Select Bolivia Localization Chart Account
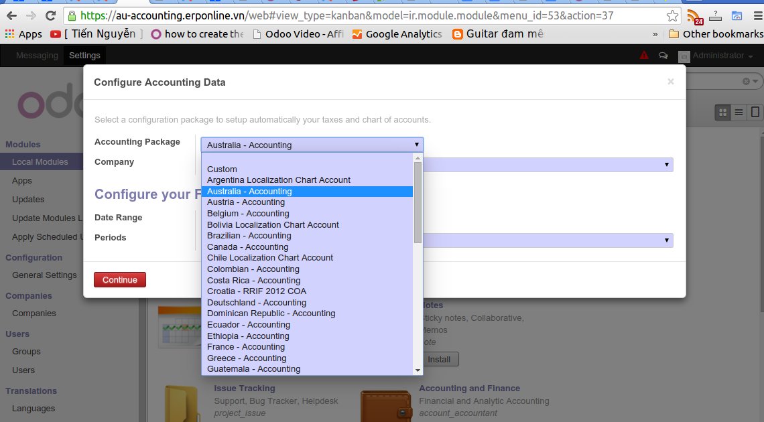764x422 pixels. pos(308,225)
